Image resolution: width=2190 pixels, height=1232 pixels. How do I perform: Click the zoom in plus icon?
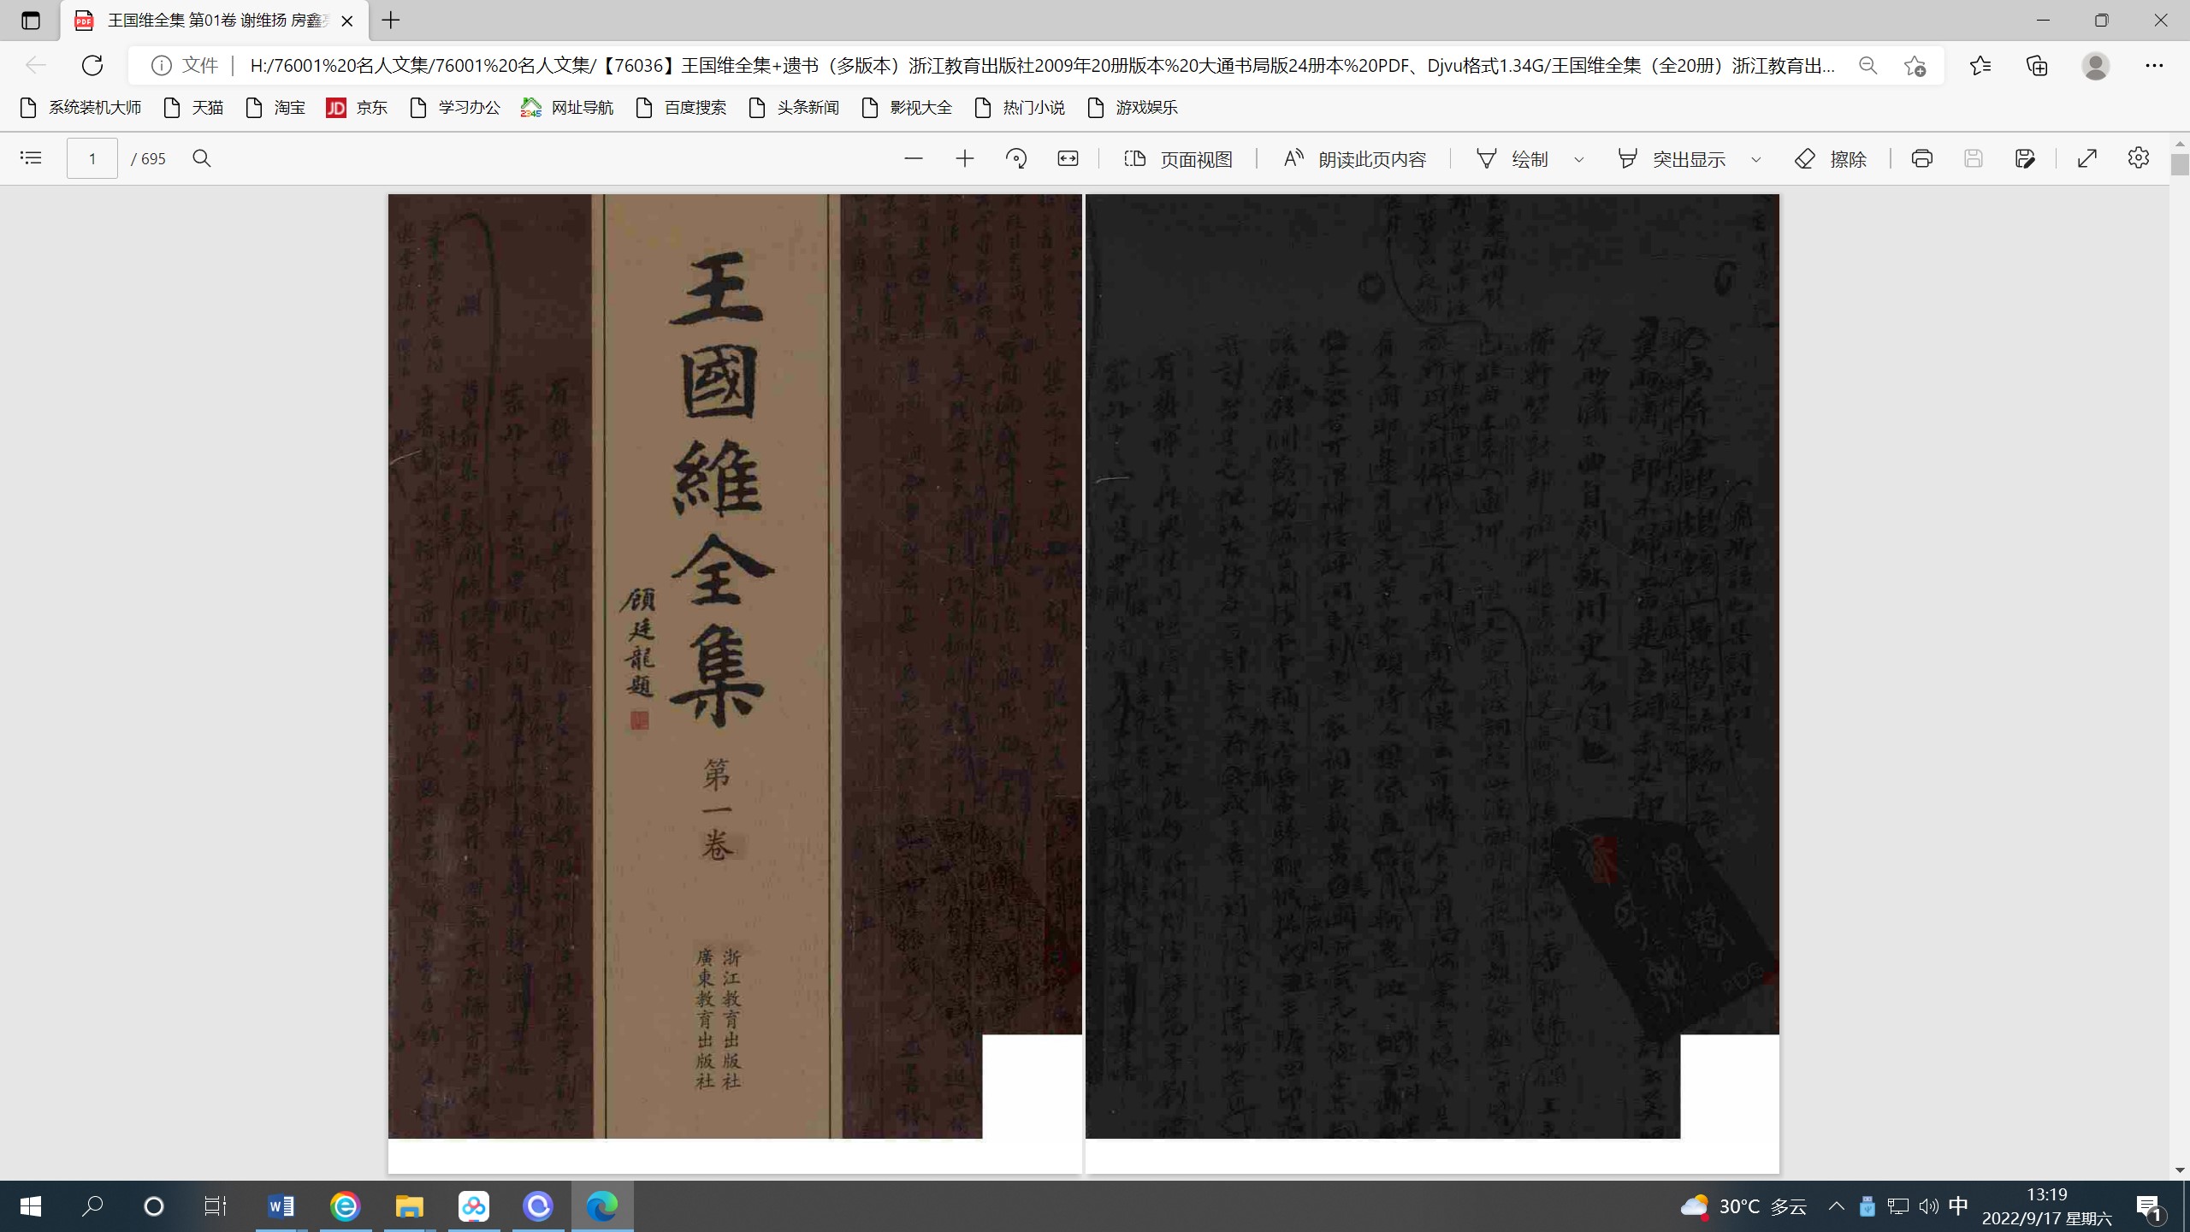coord(964,158)
